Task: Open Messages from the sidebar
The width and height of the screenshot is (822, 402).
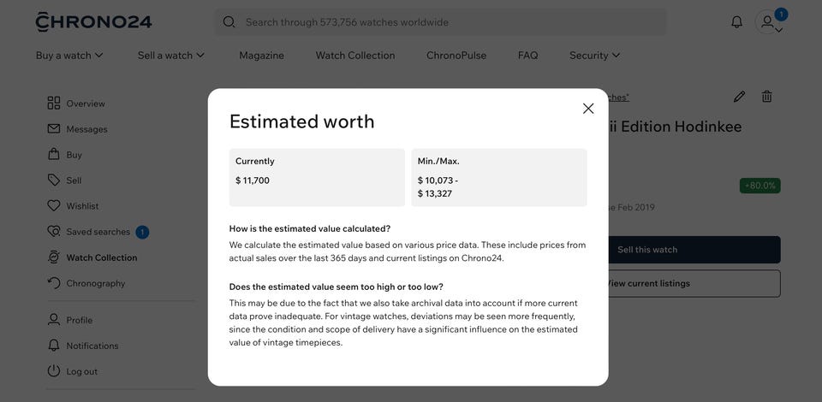Action: click(86, 129)
